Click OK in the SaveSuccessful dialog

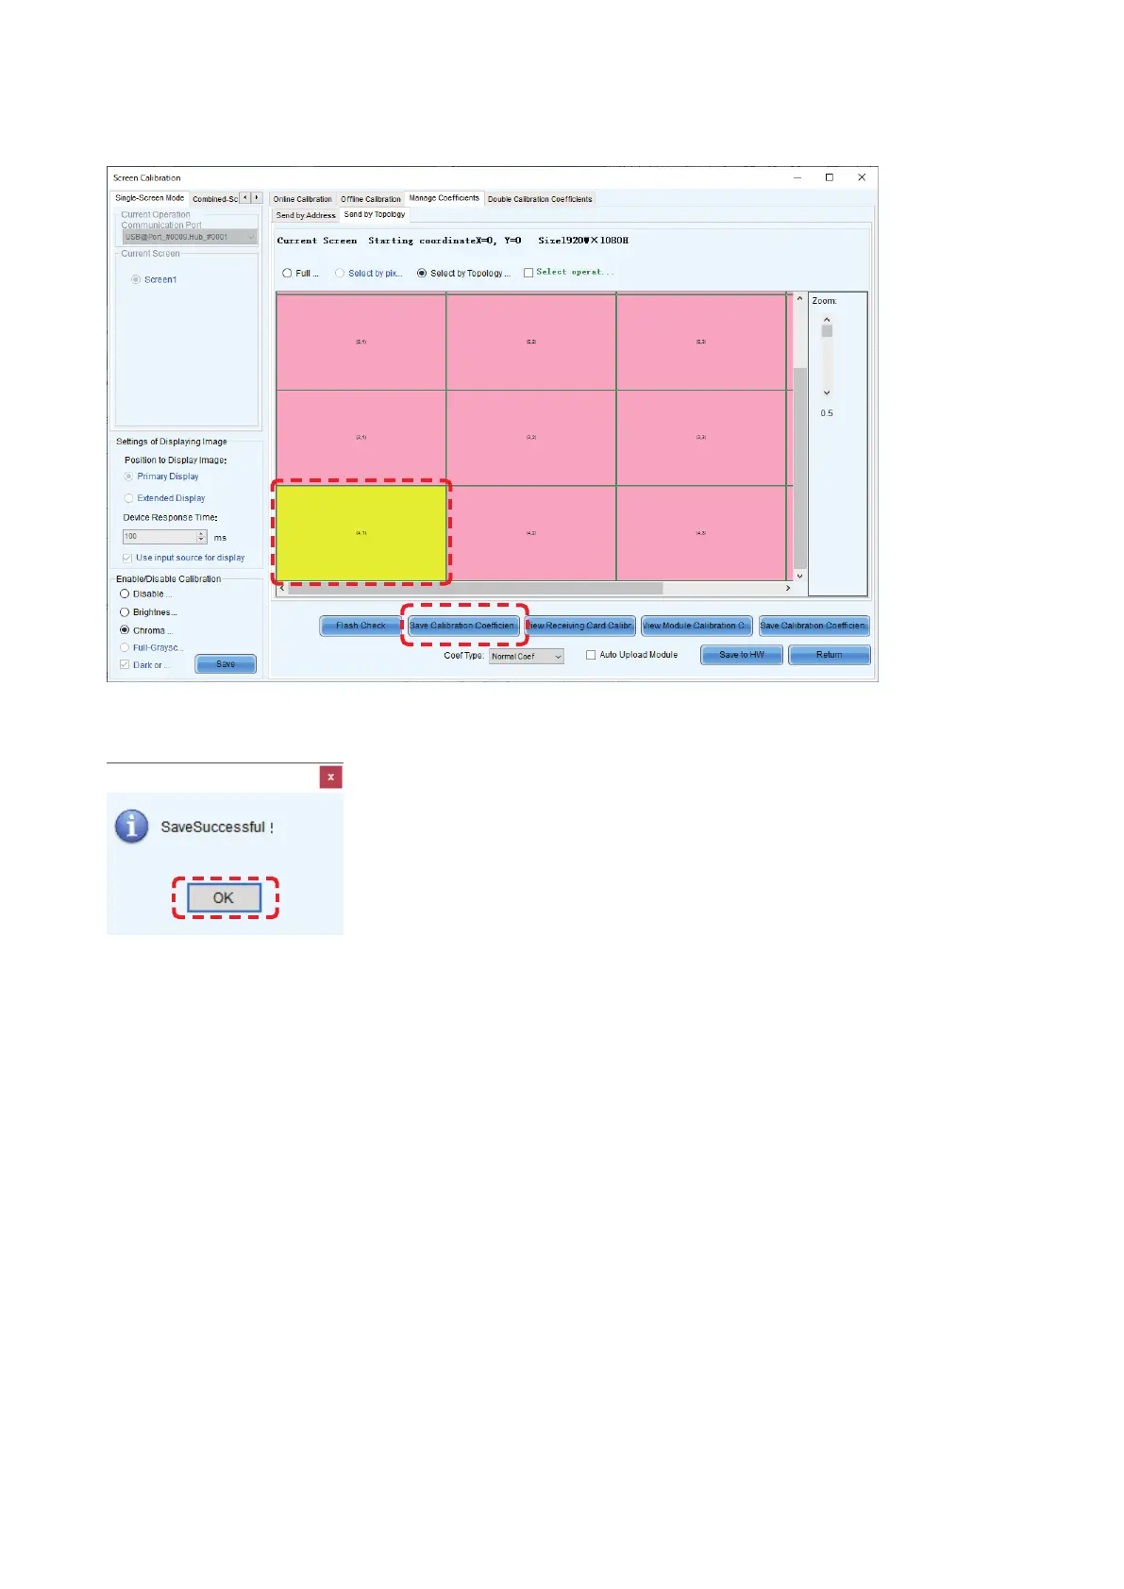coord(224,898)
